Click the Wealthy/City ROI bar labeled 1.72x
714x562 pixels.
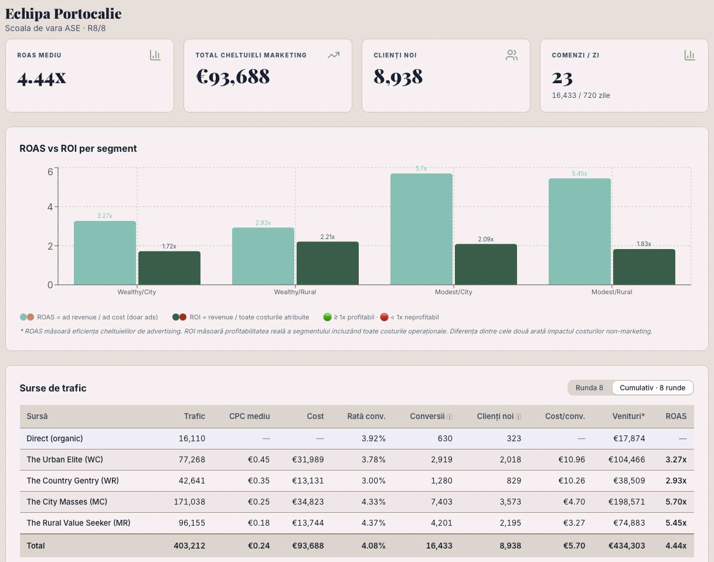[x=169, y=268]
